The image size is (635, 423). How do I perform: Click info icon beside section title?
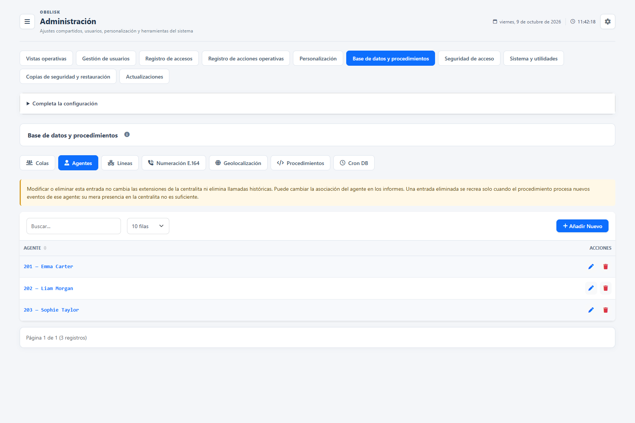127,134
